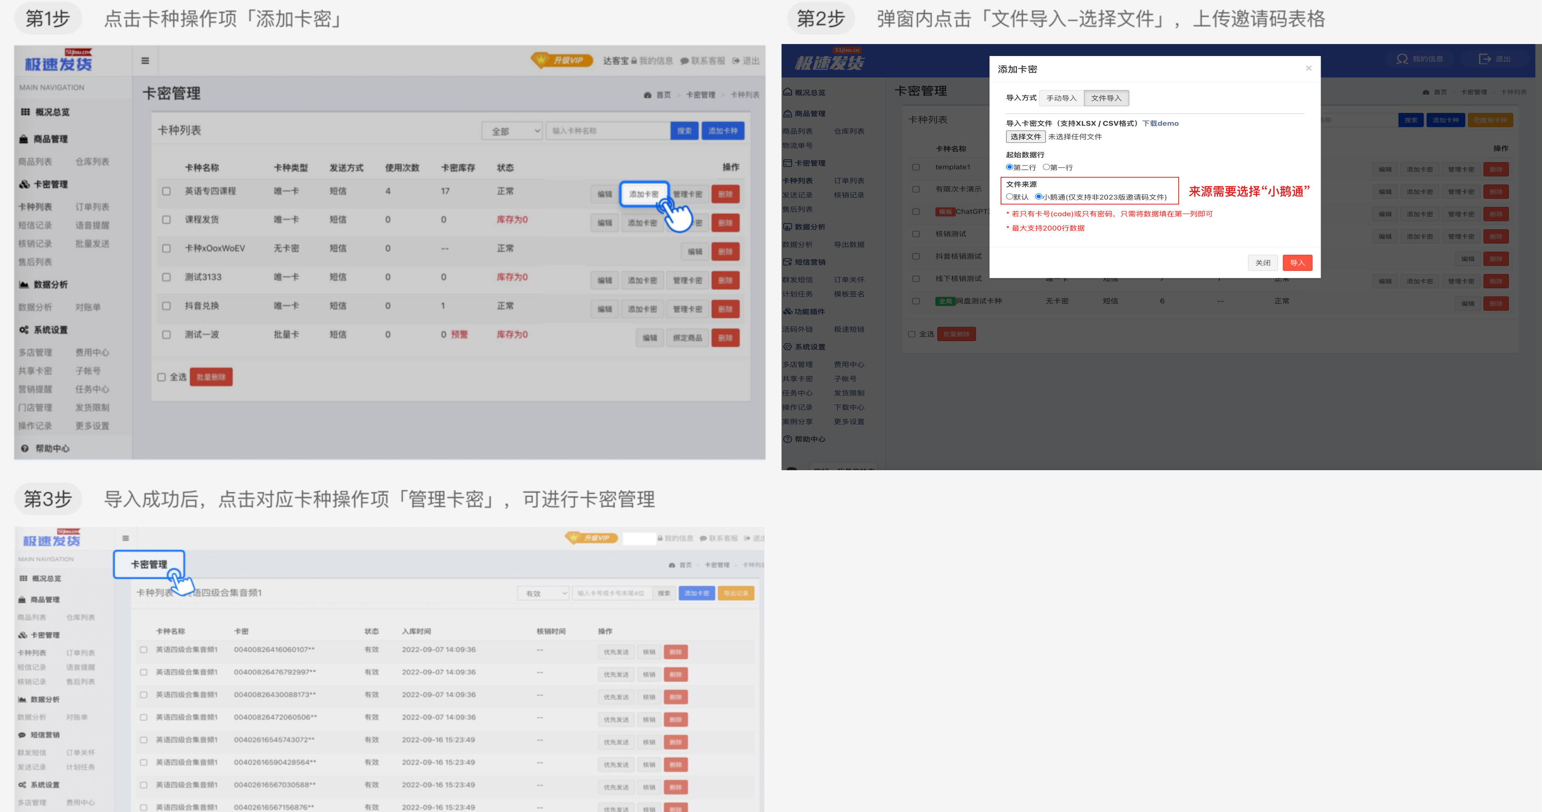The image size is (1542, 812).
Task: Tick checkbox for 英语专四课程 row
Action: pyautogui.click(x=167, y=191)
